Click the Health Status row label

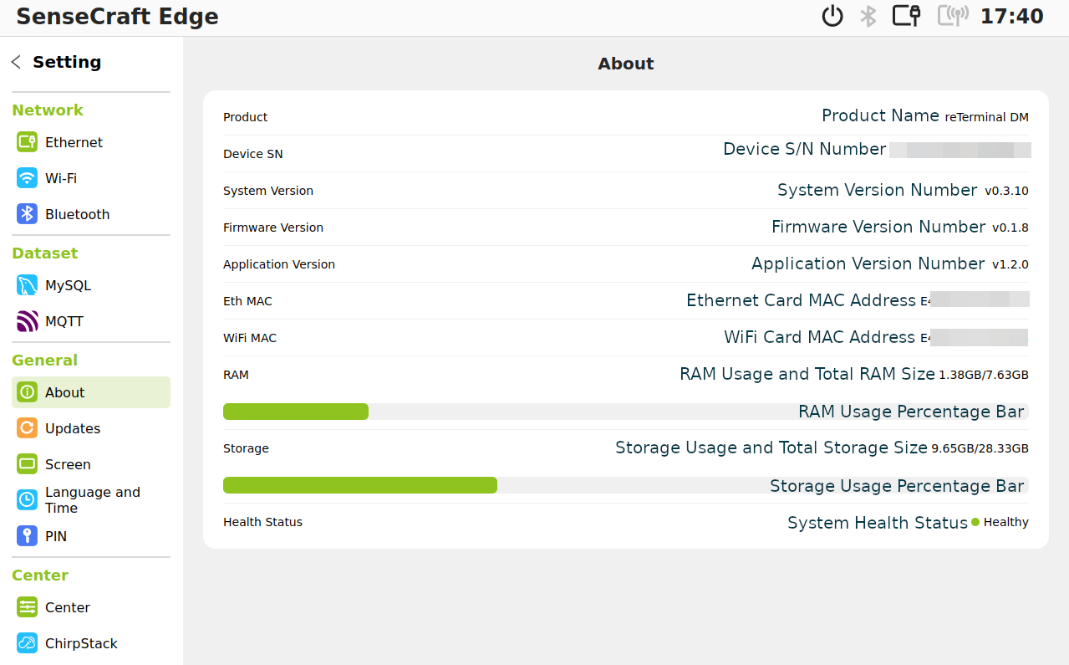pyautogui.click(x=263, y=522)
